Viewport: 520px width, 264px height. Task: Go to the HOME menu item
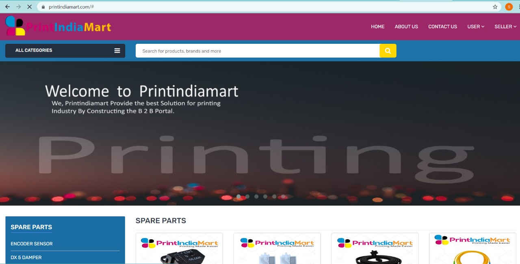click(x=377, y=27)
